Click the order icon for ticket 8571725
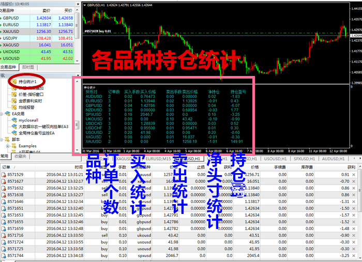Viewport: 362px width, 262px height. pos(4,249)
